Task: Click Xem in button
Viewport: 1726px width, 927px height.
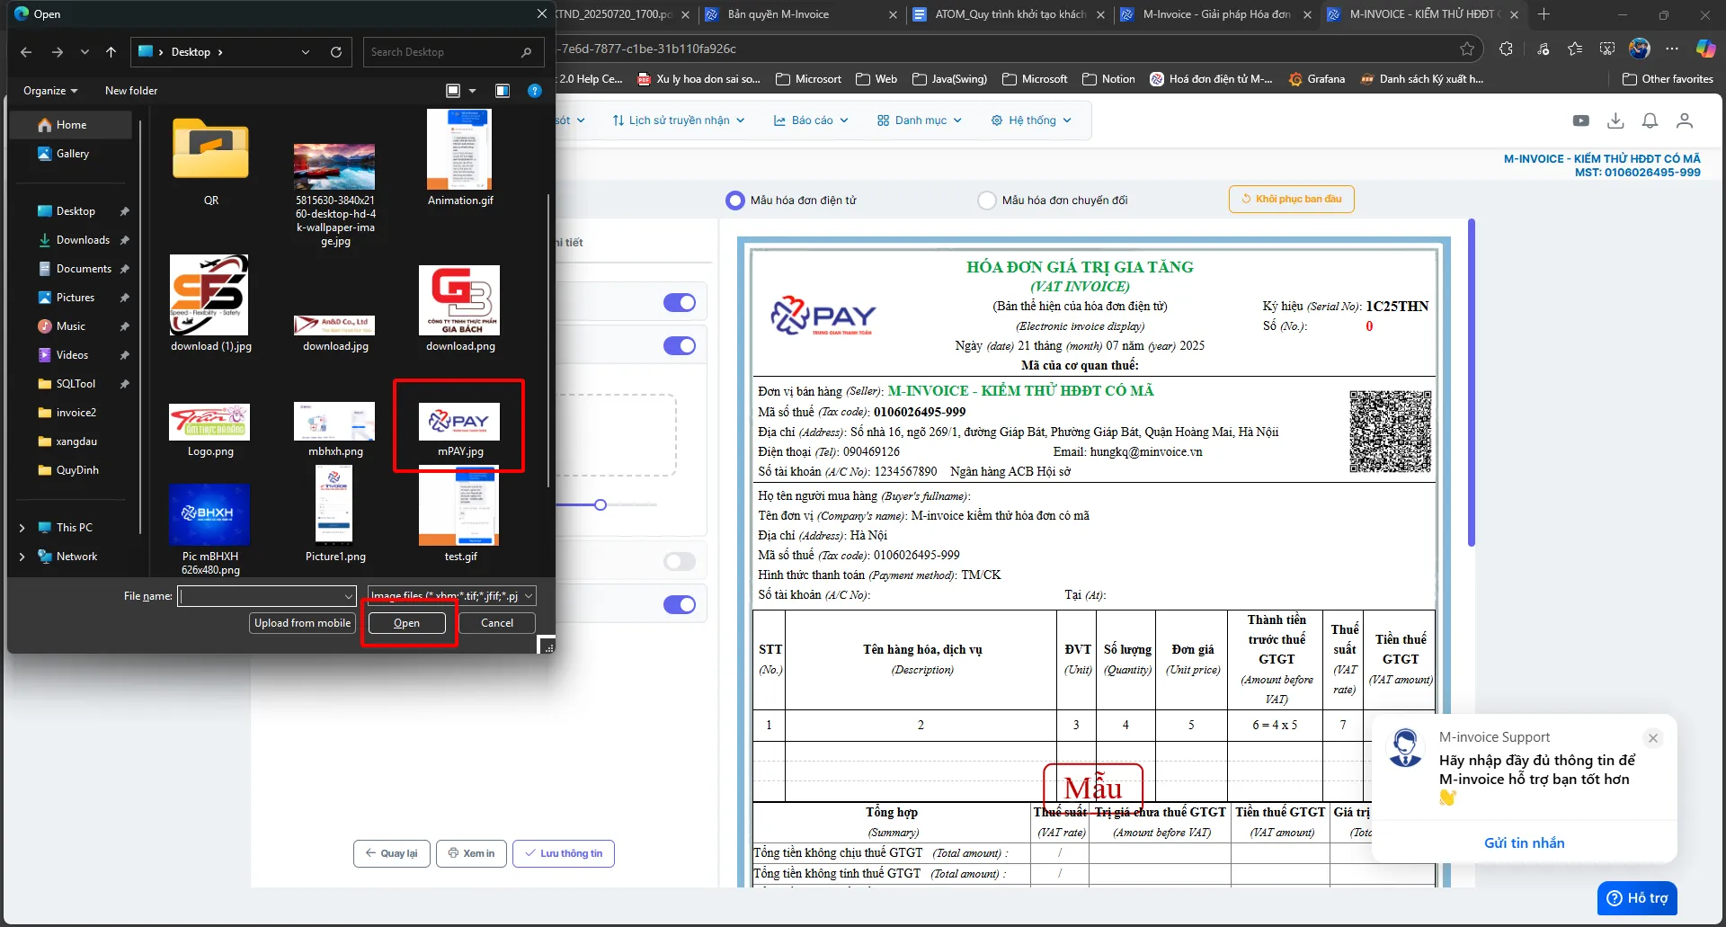Action: 472,853
